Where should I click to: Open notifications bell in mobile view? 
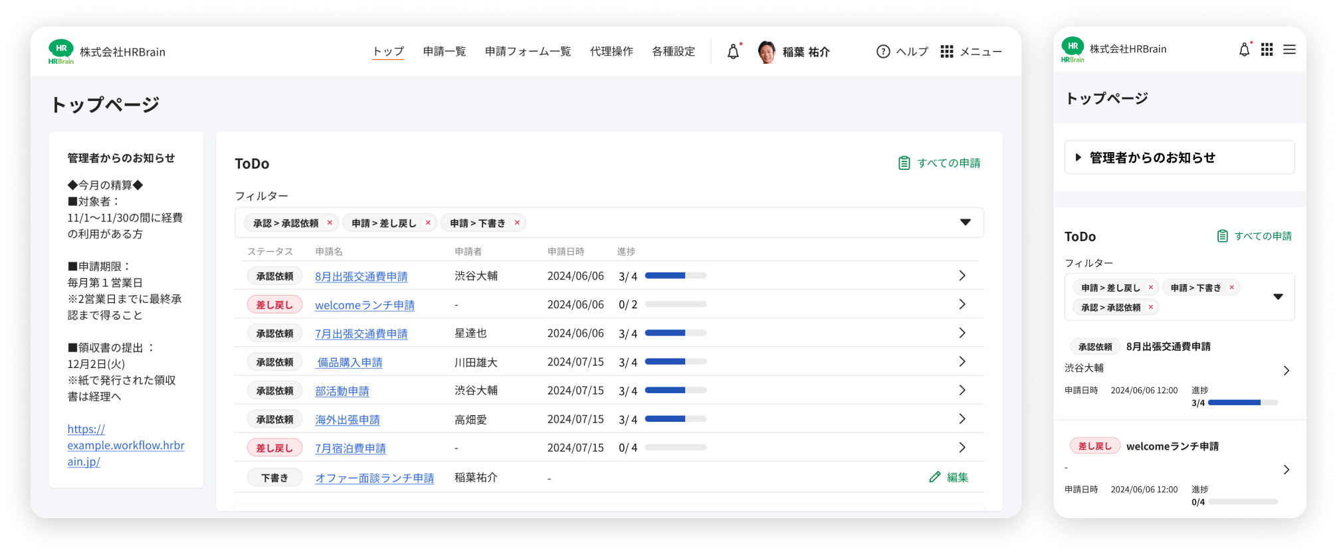point(1244,50)
